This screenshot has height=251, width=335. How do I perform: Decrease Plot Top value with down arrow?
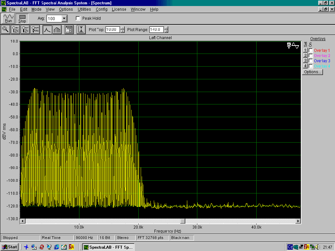click(122, 31)
